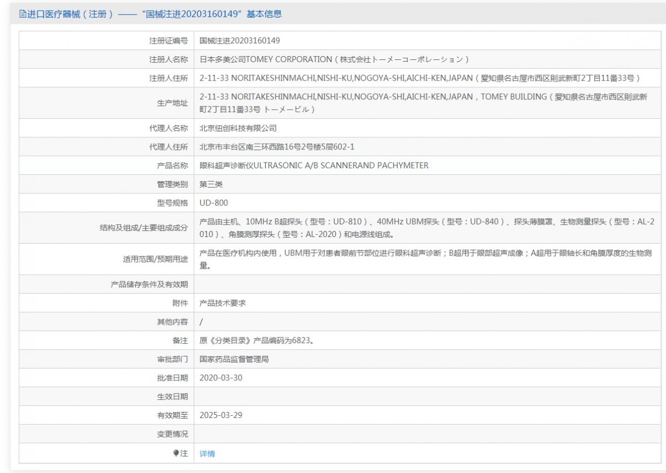Click the 结构及组成/主要组成成分 label
This screenshot has width=666, height=473.
144,228
